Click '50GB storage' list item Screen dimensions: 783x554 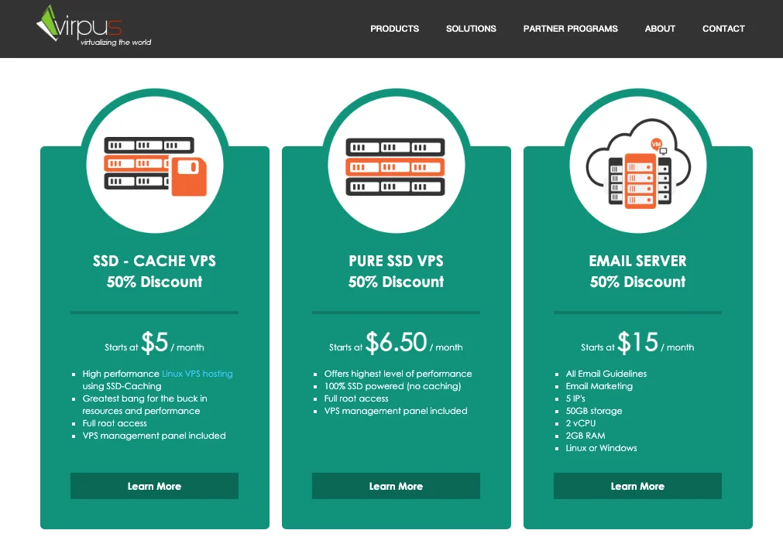[594, 412]
